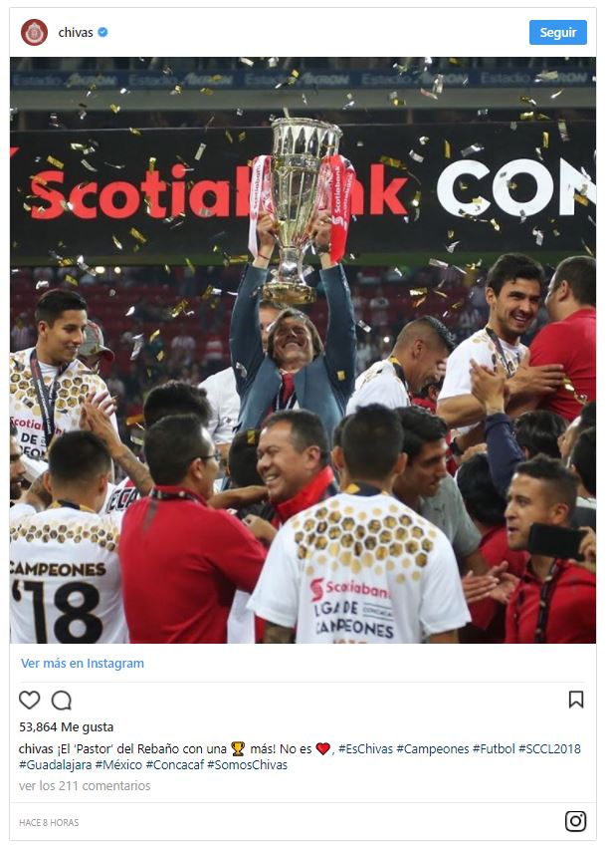Click the 53,864 Me gusta count

click(x=66, y=727)
